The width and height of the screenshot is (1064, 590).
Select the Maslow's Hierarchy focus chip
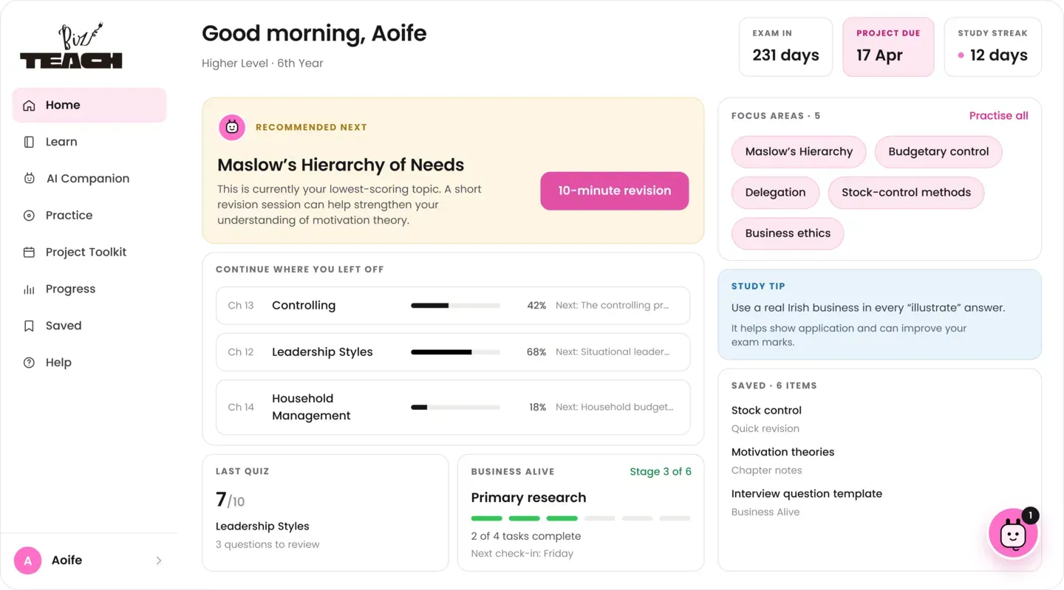799,151
